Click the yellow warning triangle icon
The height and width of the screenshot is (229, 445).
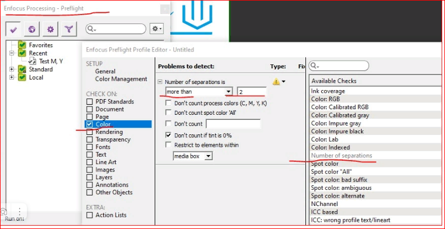pos(276,82)
